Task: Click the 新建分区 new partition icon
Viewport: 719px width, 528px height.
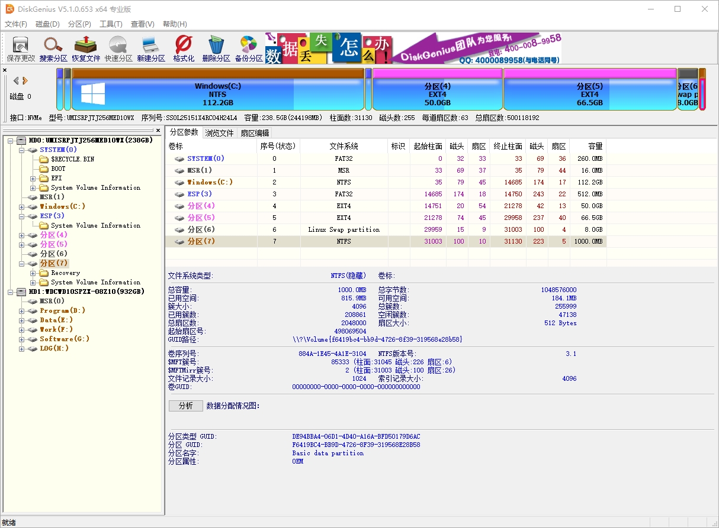Action: (x=151, y=48)
